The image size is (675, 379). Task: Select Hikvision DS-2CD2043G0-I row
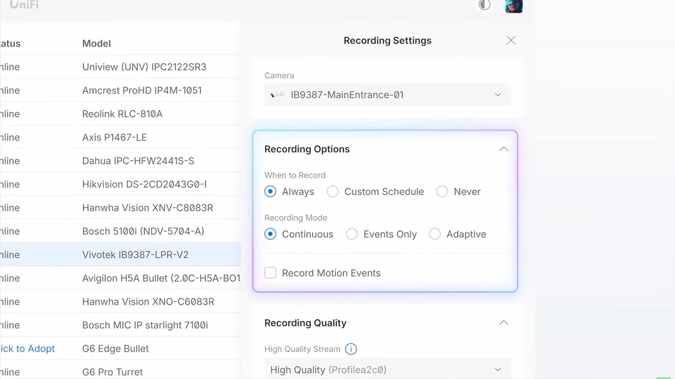tap(120, 184)
